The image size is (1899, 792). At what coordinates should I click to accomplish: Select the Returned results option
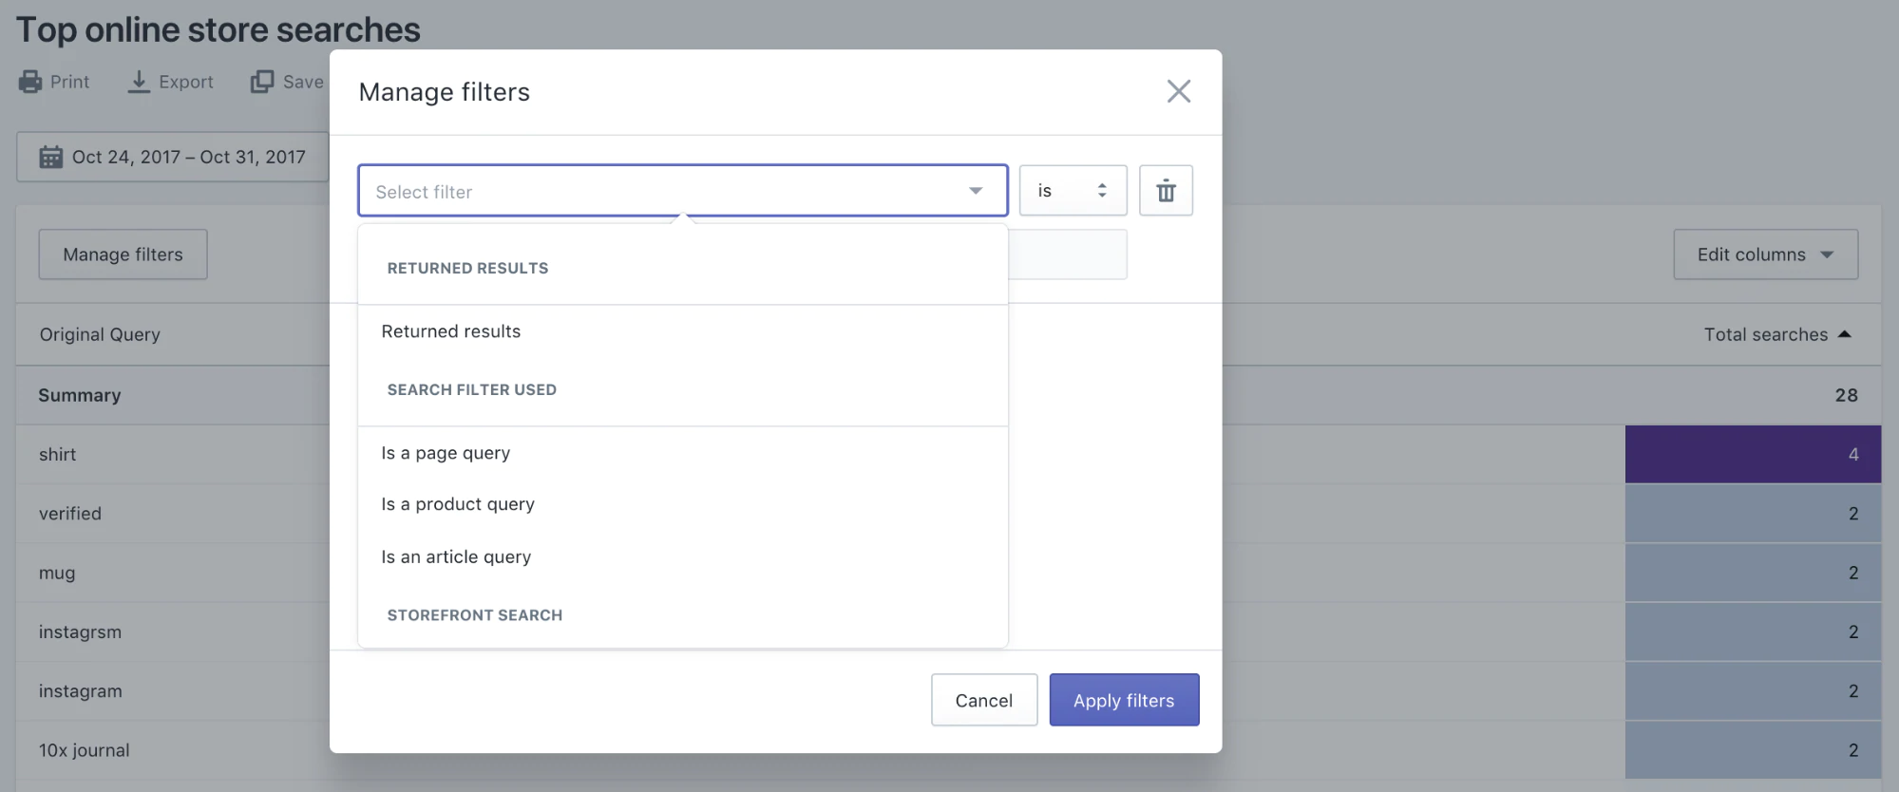click(451, 331)
